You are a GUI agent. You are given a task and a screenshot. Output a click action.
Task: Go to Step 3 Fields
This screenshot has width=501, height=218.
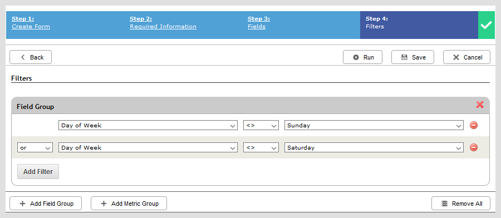tap(259, 23)
